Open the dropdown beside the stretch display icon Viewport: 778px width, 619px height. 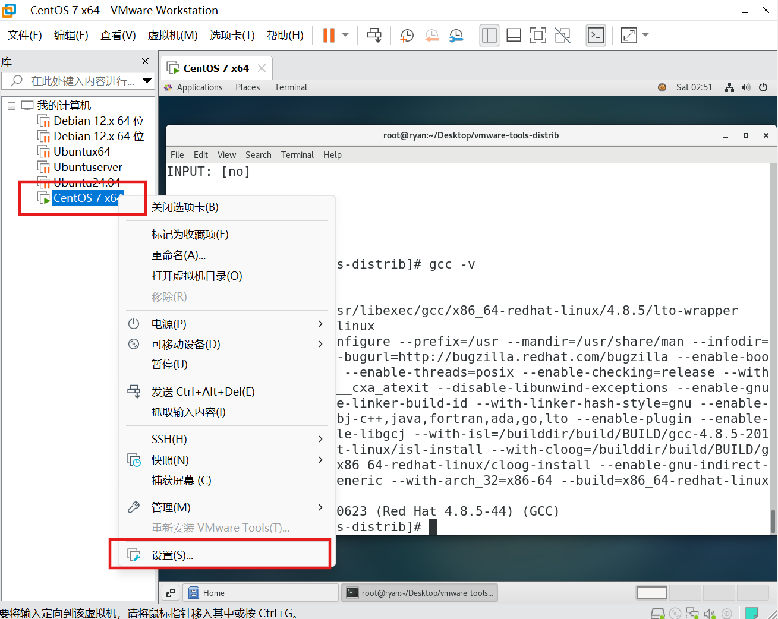click(x=645, y=35)
